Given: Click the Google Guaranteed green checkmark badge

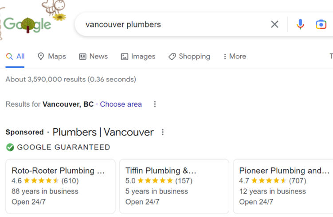Looking at the screenshot, I should coord(10,147).
